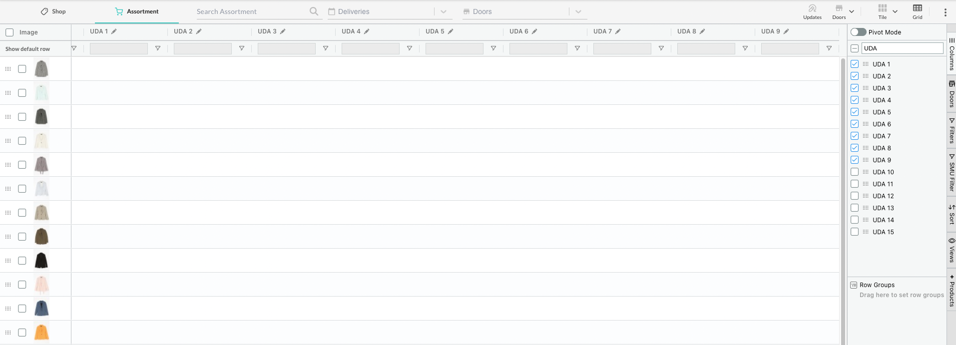Open the UDA 7 column filter icon
This screenshot has height=345, width=956.
pos(661,48)
